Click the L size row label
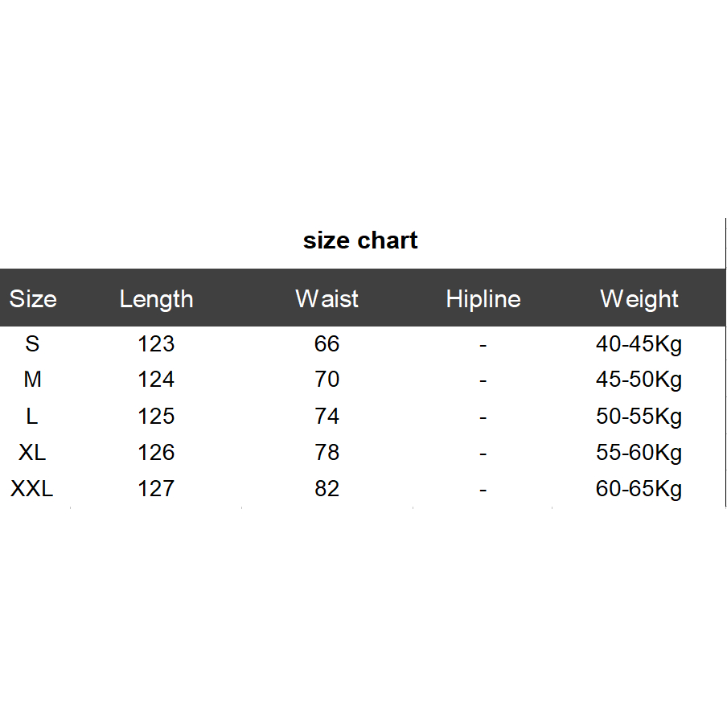The image size is (727, 727). [32, 417]
